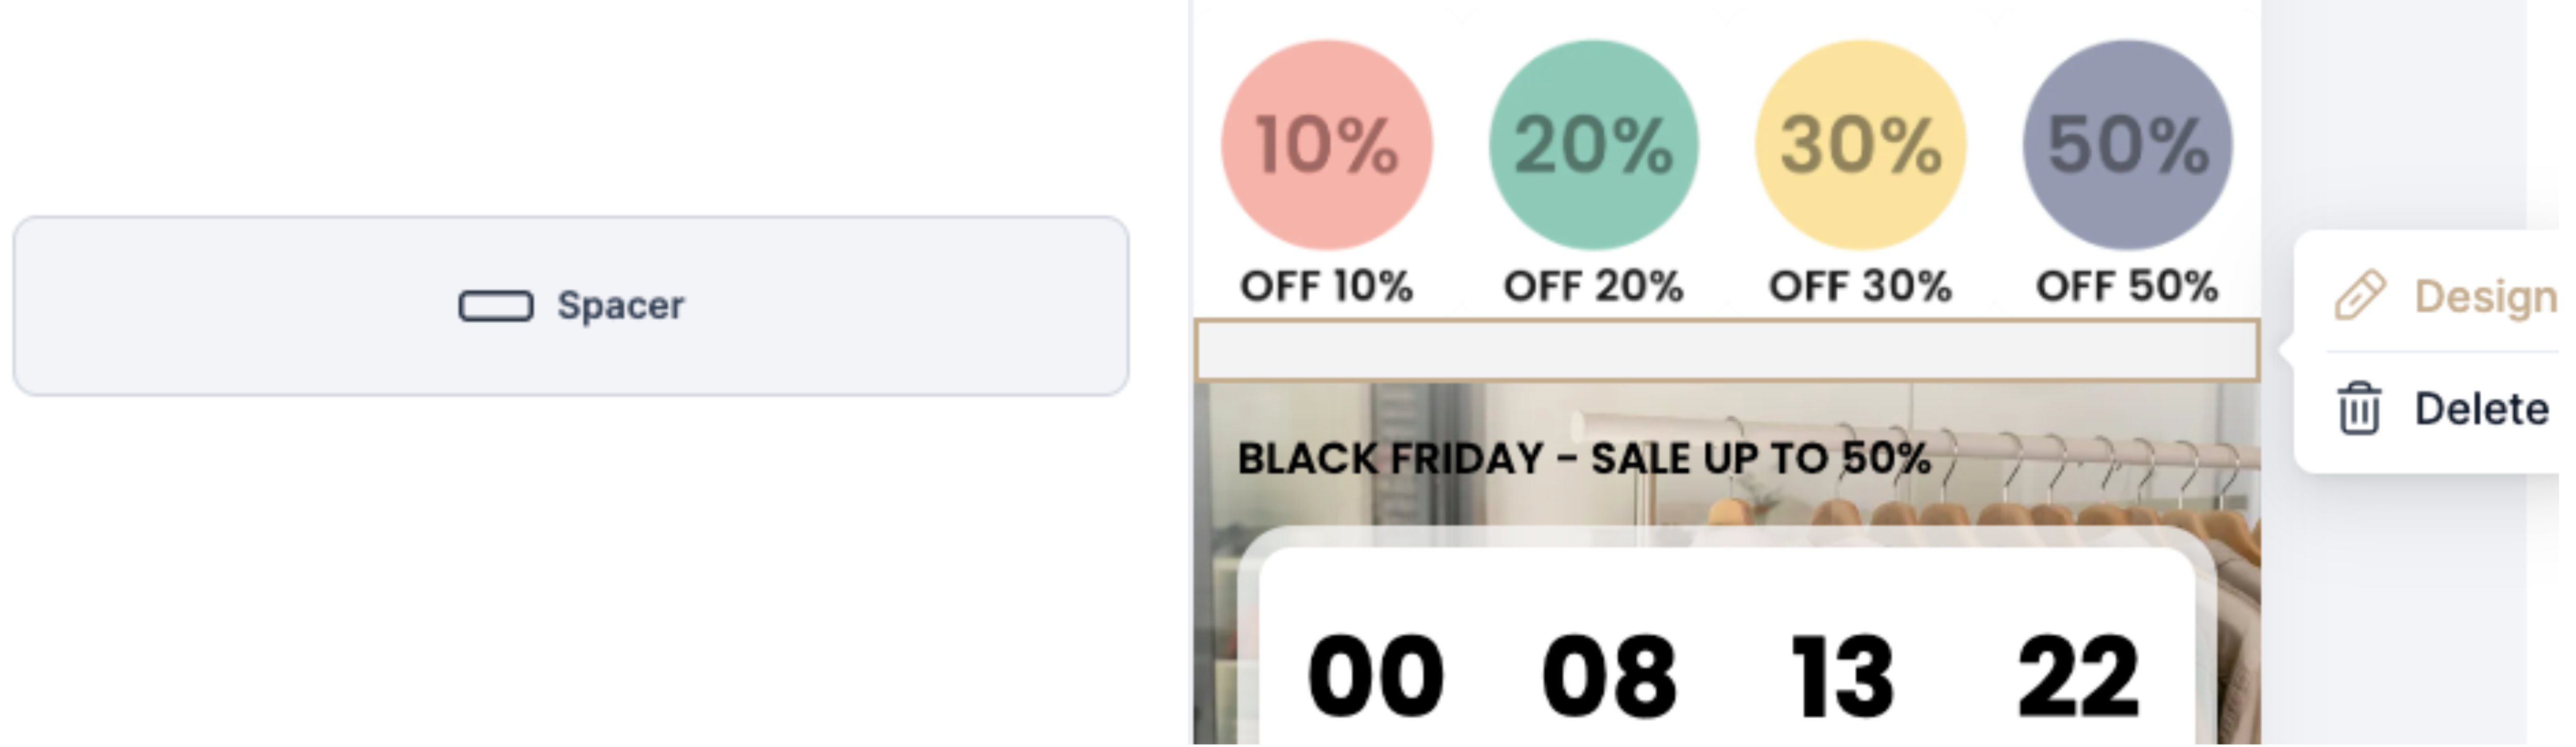The width and height of the screenshot is (2576, 747).
Task: Click the pencil icon beside Design
Action: [x=2360, y=296]
